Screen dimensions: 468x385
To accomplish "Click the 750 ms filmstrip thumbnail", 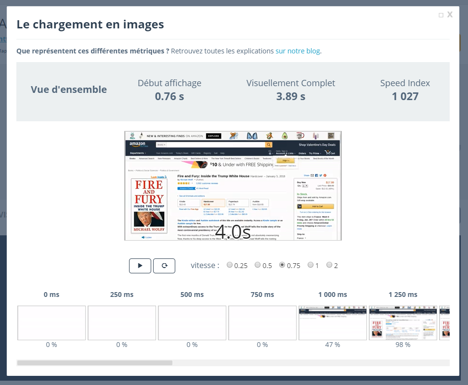I will tap(262, 322).
